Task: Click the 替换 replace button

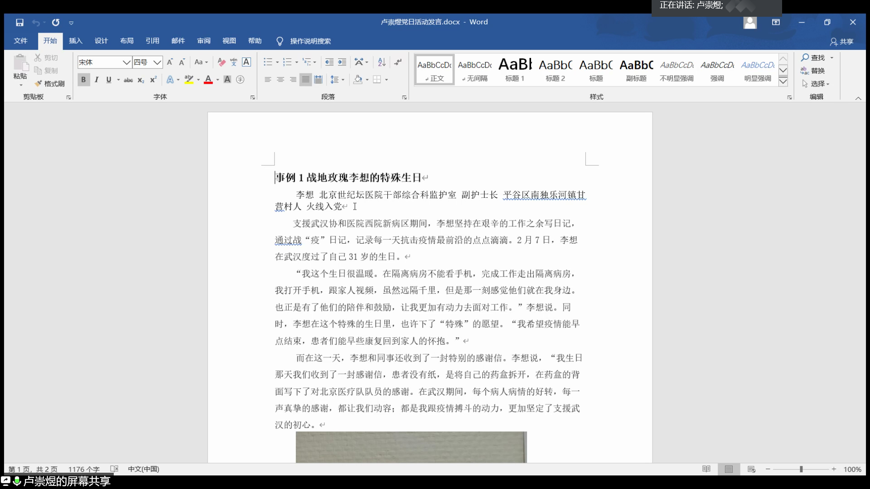Action: click(813, 71)
